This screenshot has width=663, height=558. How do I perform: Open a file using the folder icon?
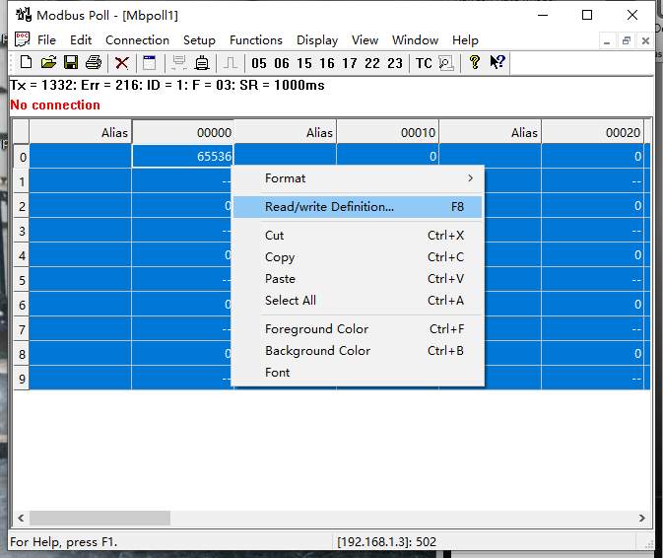48,63
